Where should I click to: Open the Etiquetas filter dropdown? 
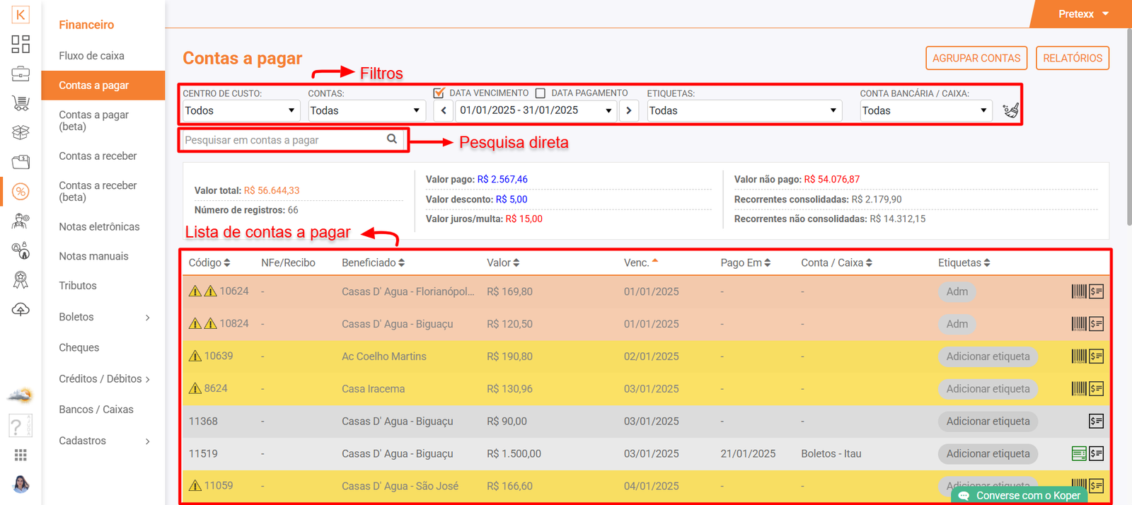coord(743,110)
